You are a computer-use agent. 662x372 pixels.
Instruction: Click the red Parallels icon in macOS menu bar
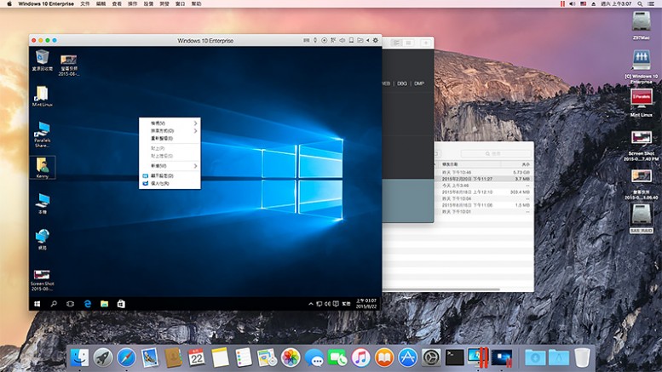tap(562, 3)
